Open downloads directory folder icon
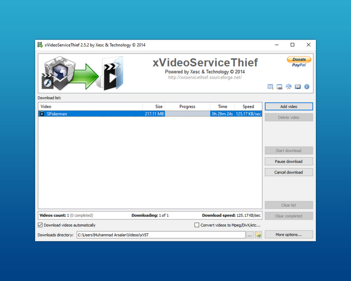This screenshot has width=351, height=281. coord(258,235)
